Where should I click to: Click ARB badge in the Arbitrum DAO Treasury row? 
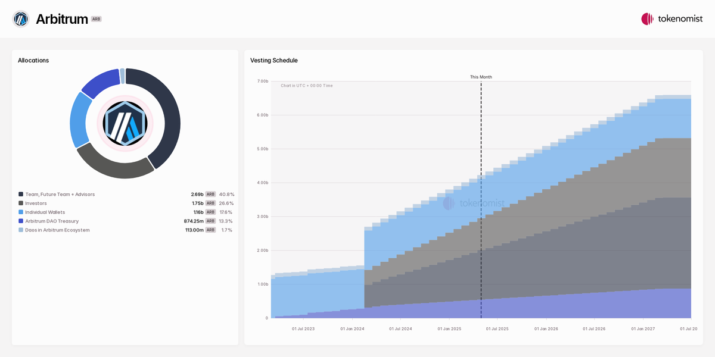[210, 221]
